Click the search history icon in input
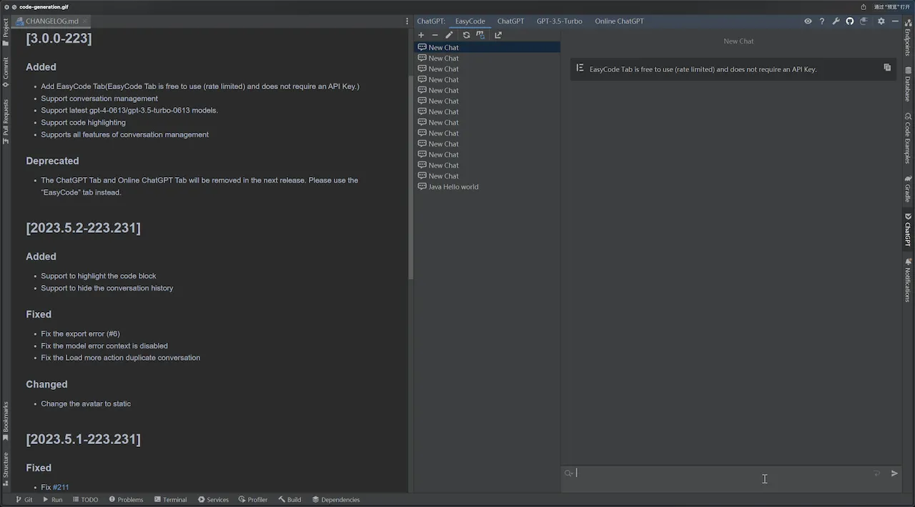 [x=569, y=473]
